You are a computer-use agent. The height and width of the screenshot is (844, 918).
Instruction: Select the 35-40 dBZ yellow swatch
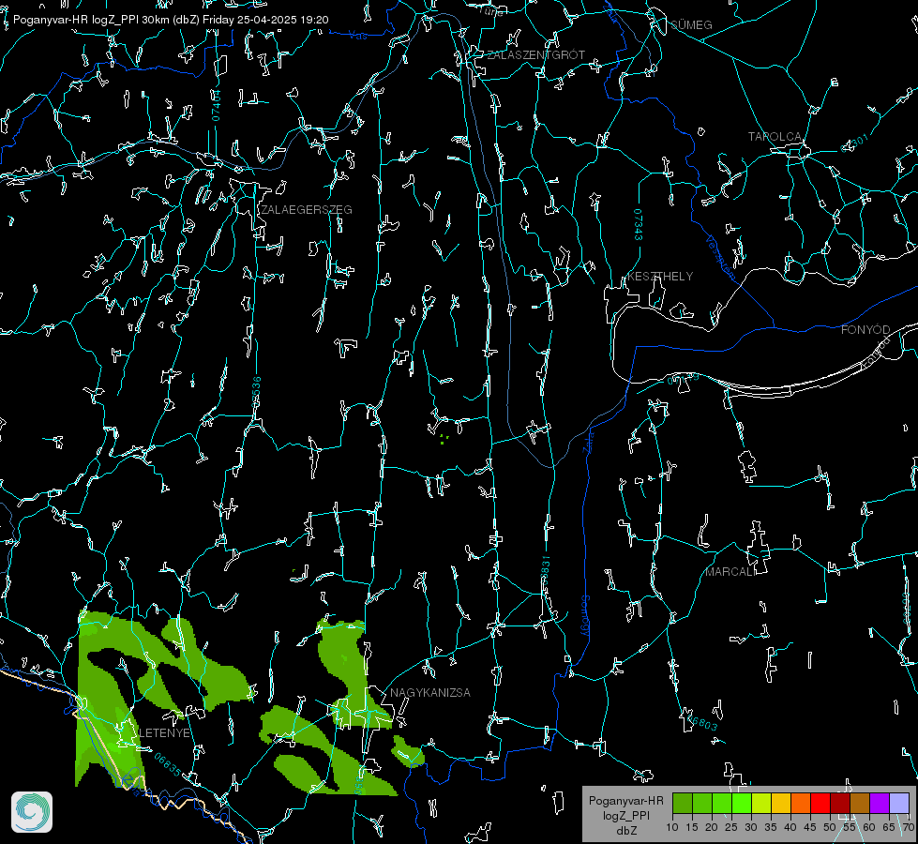point(781,803)
